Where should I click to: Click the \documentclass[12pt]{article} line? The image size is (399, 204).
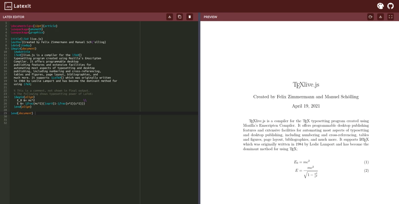pos(34,26)
